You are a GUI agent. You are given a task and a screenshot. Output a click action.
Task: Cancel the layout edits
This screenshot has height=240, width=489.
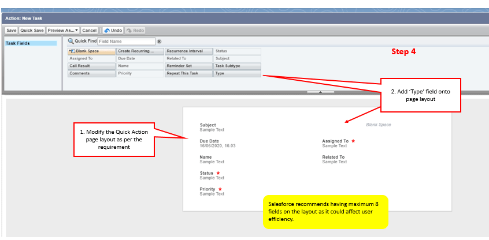click(x=89, y=30)
